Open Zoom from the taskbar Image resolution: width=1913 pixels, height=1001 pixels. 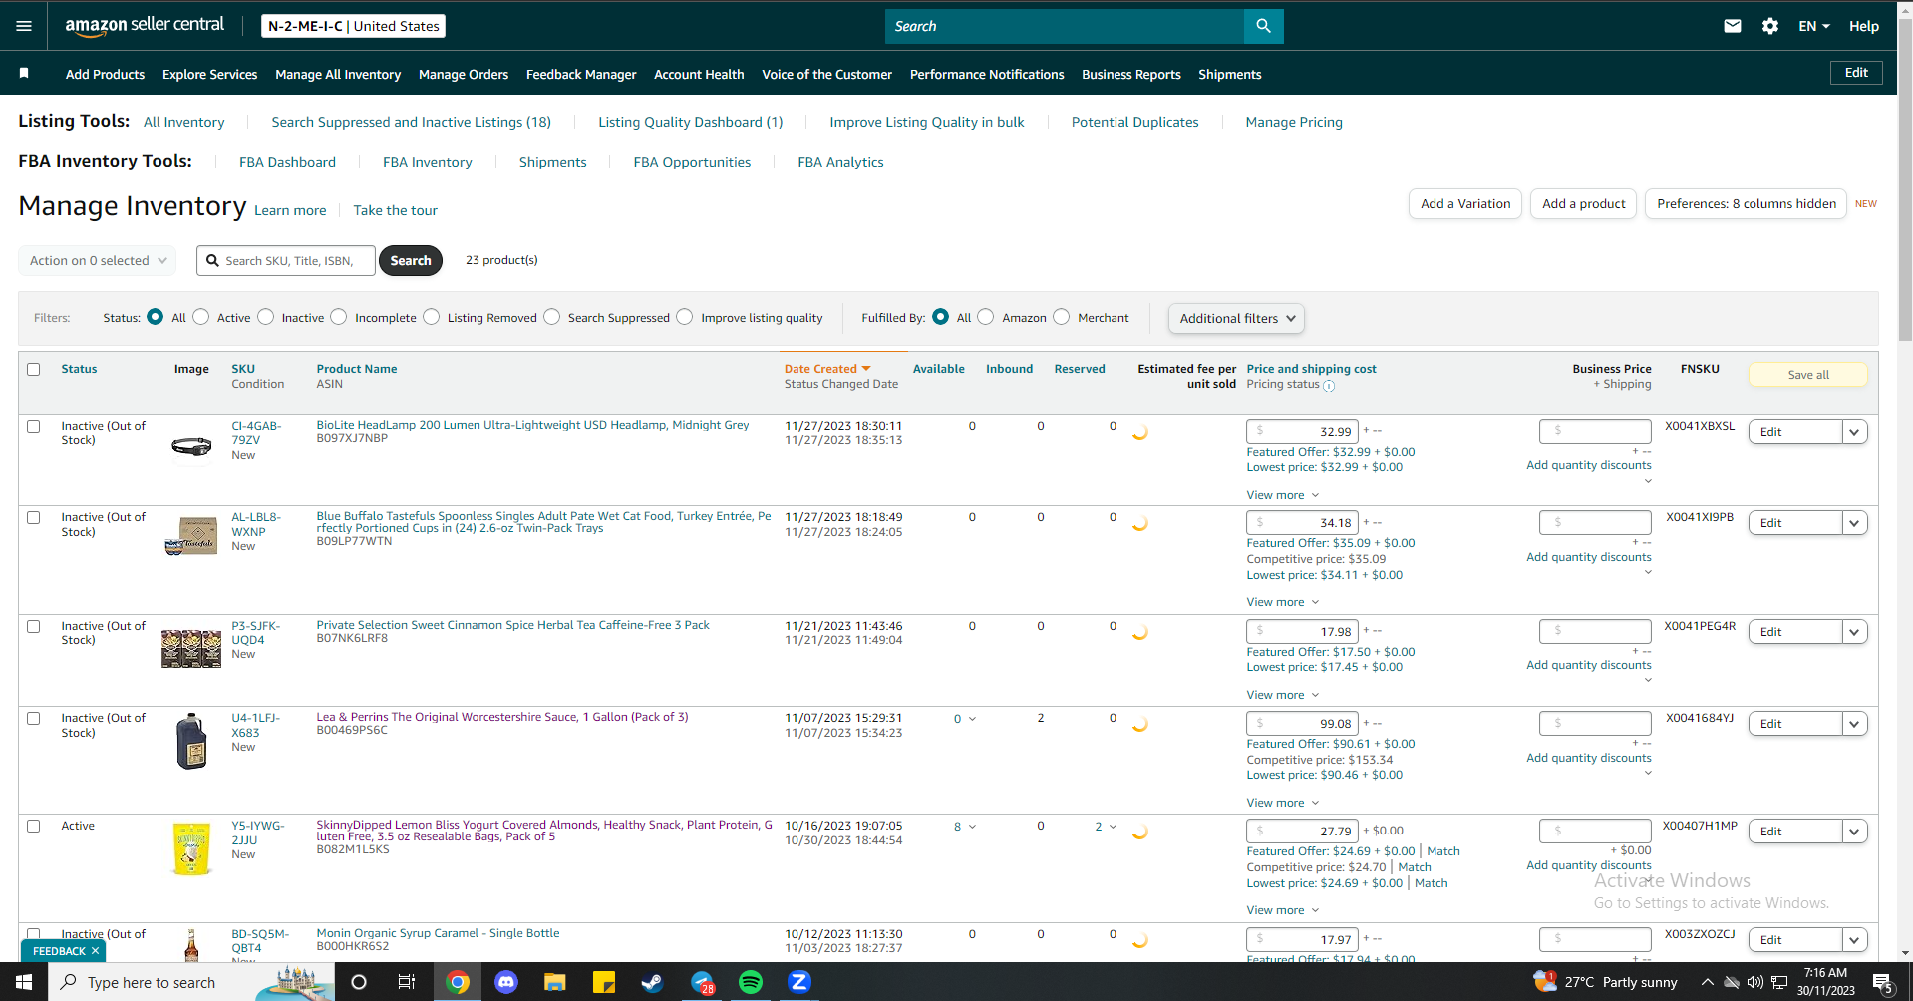pyautogui.click(x=799, y=982)
